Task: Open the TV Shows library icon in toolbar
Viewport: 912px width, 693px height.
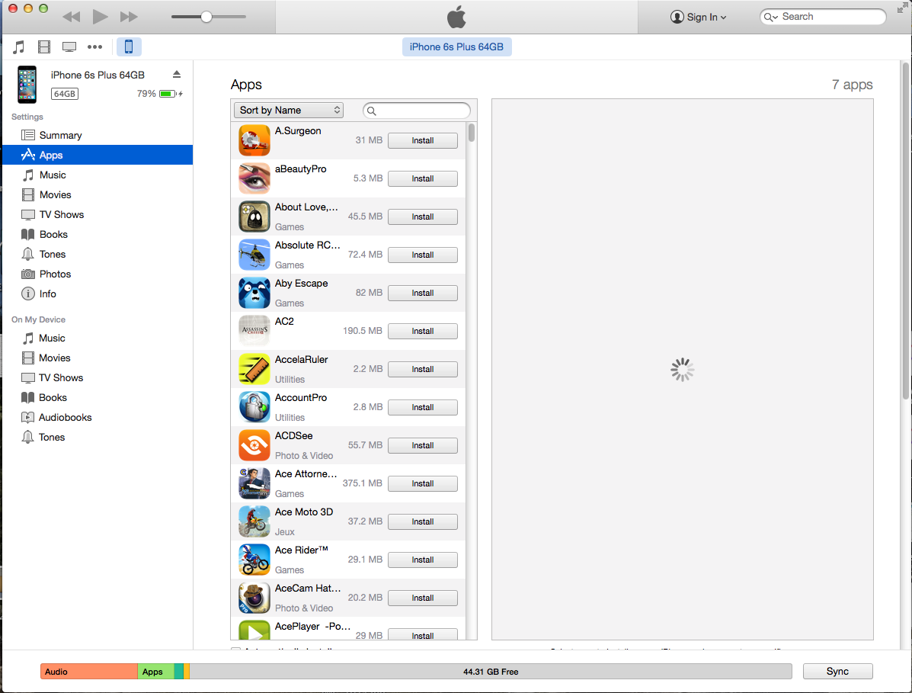Action: tap(69, 47)
